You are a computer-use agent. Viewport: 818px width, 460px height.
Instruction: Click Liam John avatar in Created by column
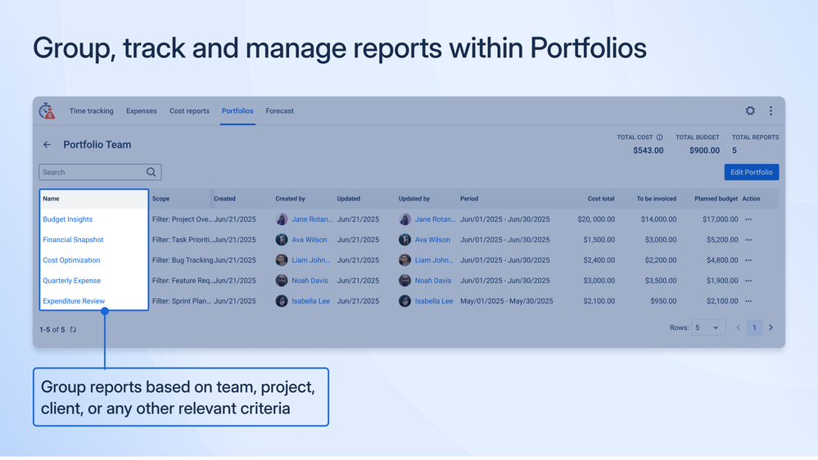coord(282,260)
